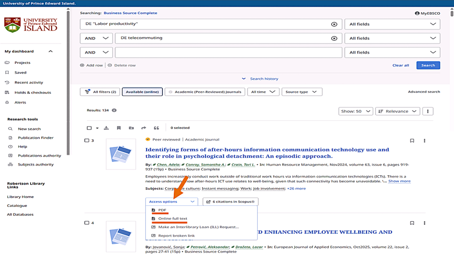454x255 pixels.
Task: Tick the checkbox for result 4
Action: [x=87, y=223]
